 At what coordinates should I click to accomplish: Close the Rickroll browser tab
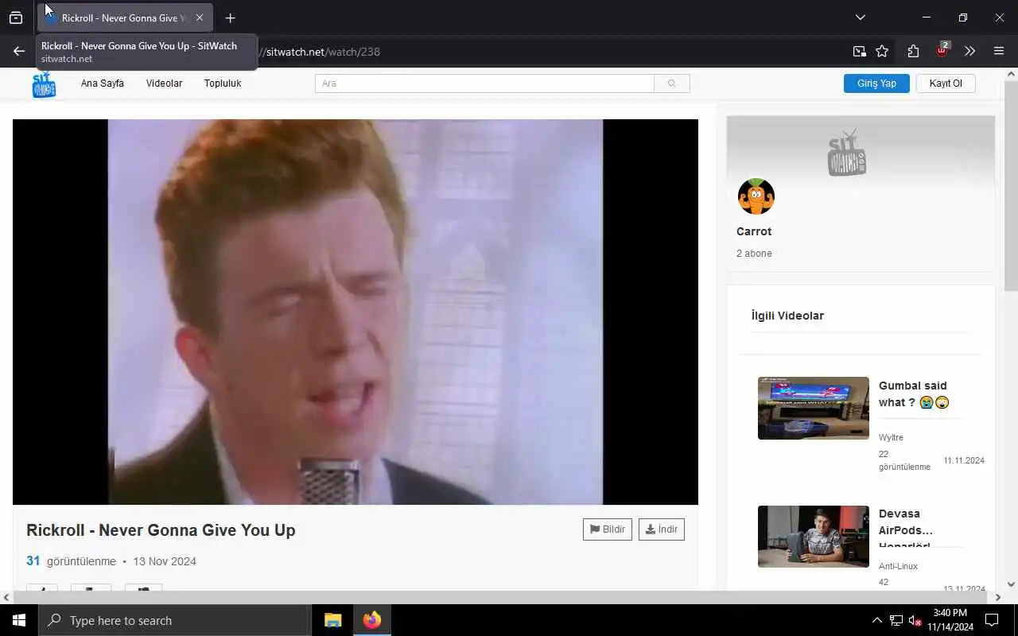click(x=199, y=17)
